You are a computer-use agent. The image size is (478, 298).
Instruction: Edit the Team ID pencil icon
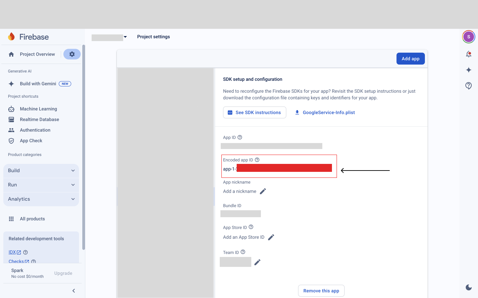click(x=258, y=262)
